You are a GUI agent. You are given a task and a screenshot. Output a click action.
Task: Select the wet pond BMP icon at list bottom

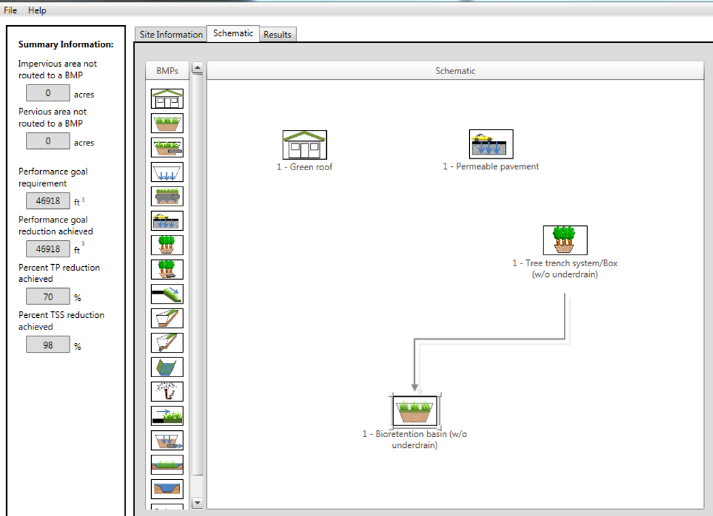[x=167, y=489]
